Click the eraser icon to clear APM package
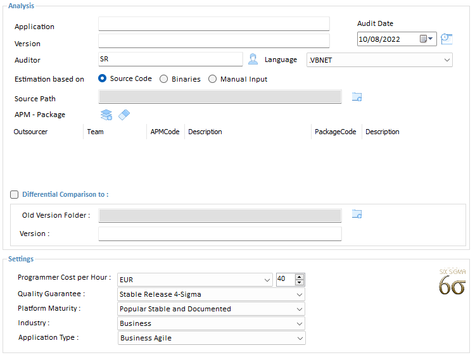Viewport: 475px width, 355px height. coord(124,115)
